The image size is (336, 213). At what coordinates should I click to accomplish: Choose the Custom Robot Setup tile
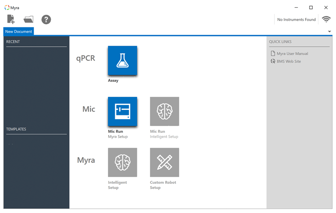164,162
